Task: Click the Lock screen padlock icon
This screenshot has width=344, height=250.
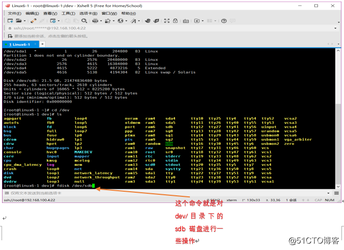Action: pyautogui.click(x=175, y=21)
